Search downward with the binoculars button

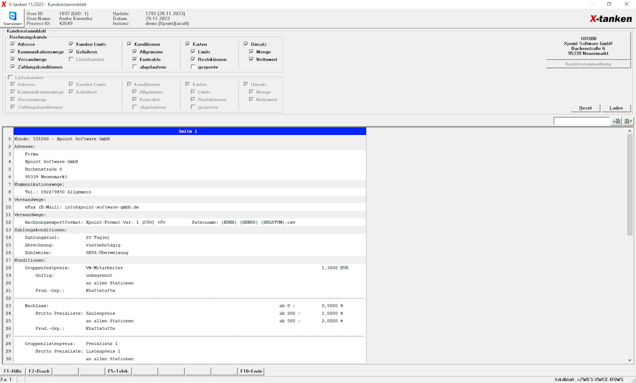pyautogui.click(x=616, y=121)
